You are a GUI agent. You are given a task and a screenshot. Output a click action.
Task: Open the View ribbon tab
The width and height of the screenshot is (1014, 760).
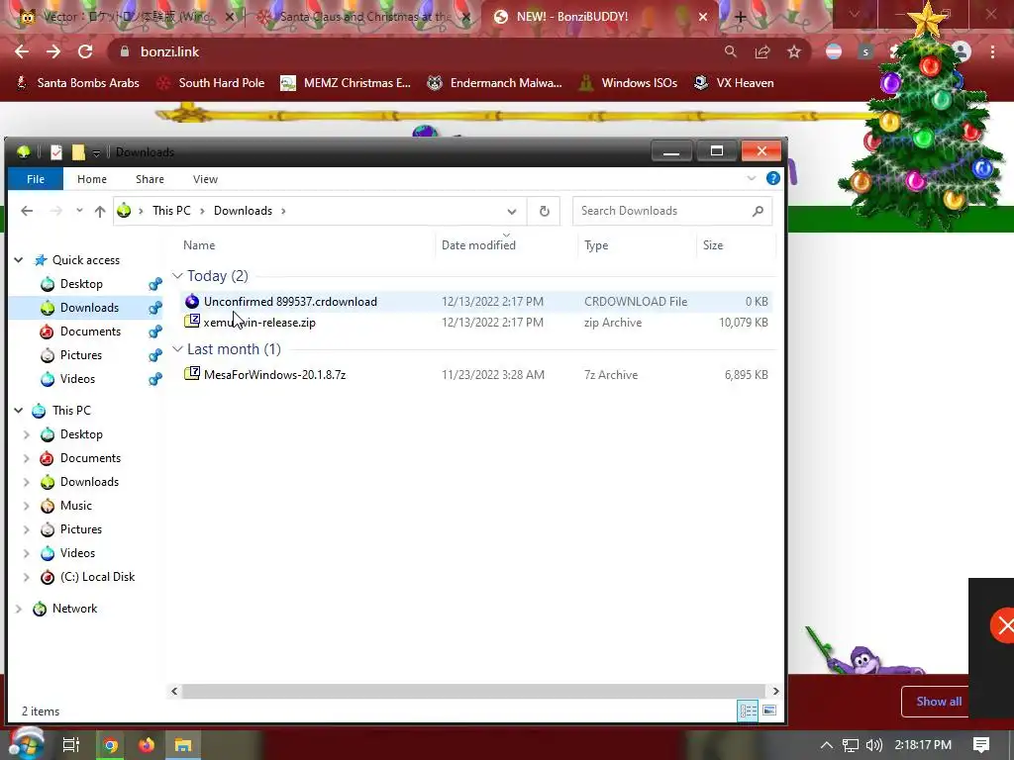(205, 179)
